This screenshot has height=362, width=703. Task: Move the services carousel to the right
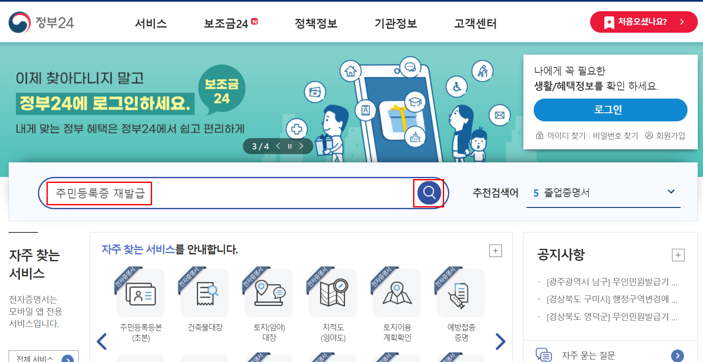500,341
